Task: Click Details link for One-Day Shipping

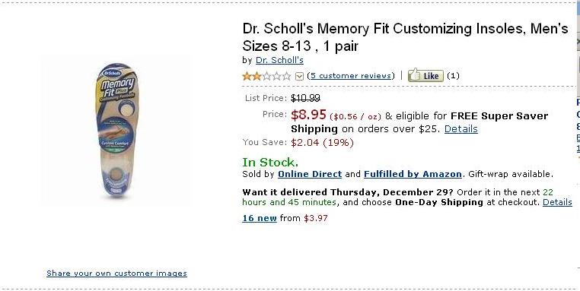Action: coord(557,202)
